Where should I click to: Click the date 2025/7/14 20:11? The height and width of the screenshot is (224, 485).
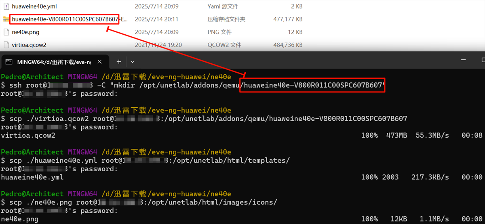tap(156, 19)
